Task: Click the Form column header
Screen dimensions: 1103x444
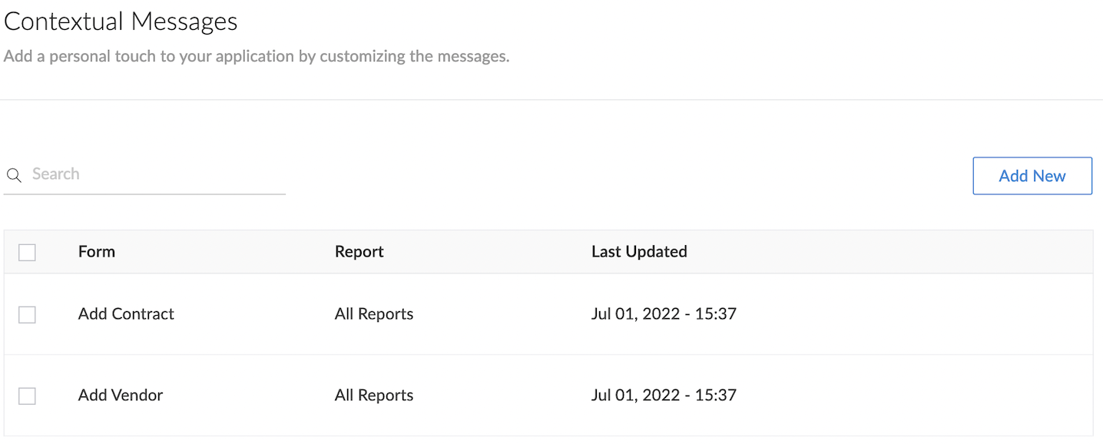Action: click(x=97, y=251)
